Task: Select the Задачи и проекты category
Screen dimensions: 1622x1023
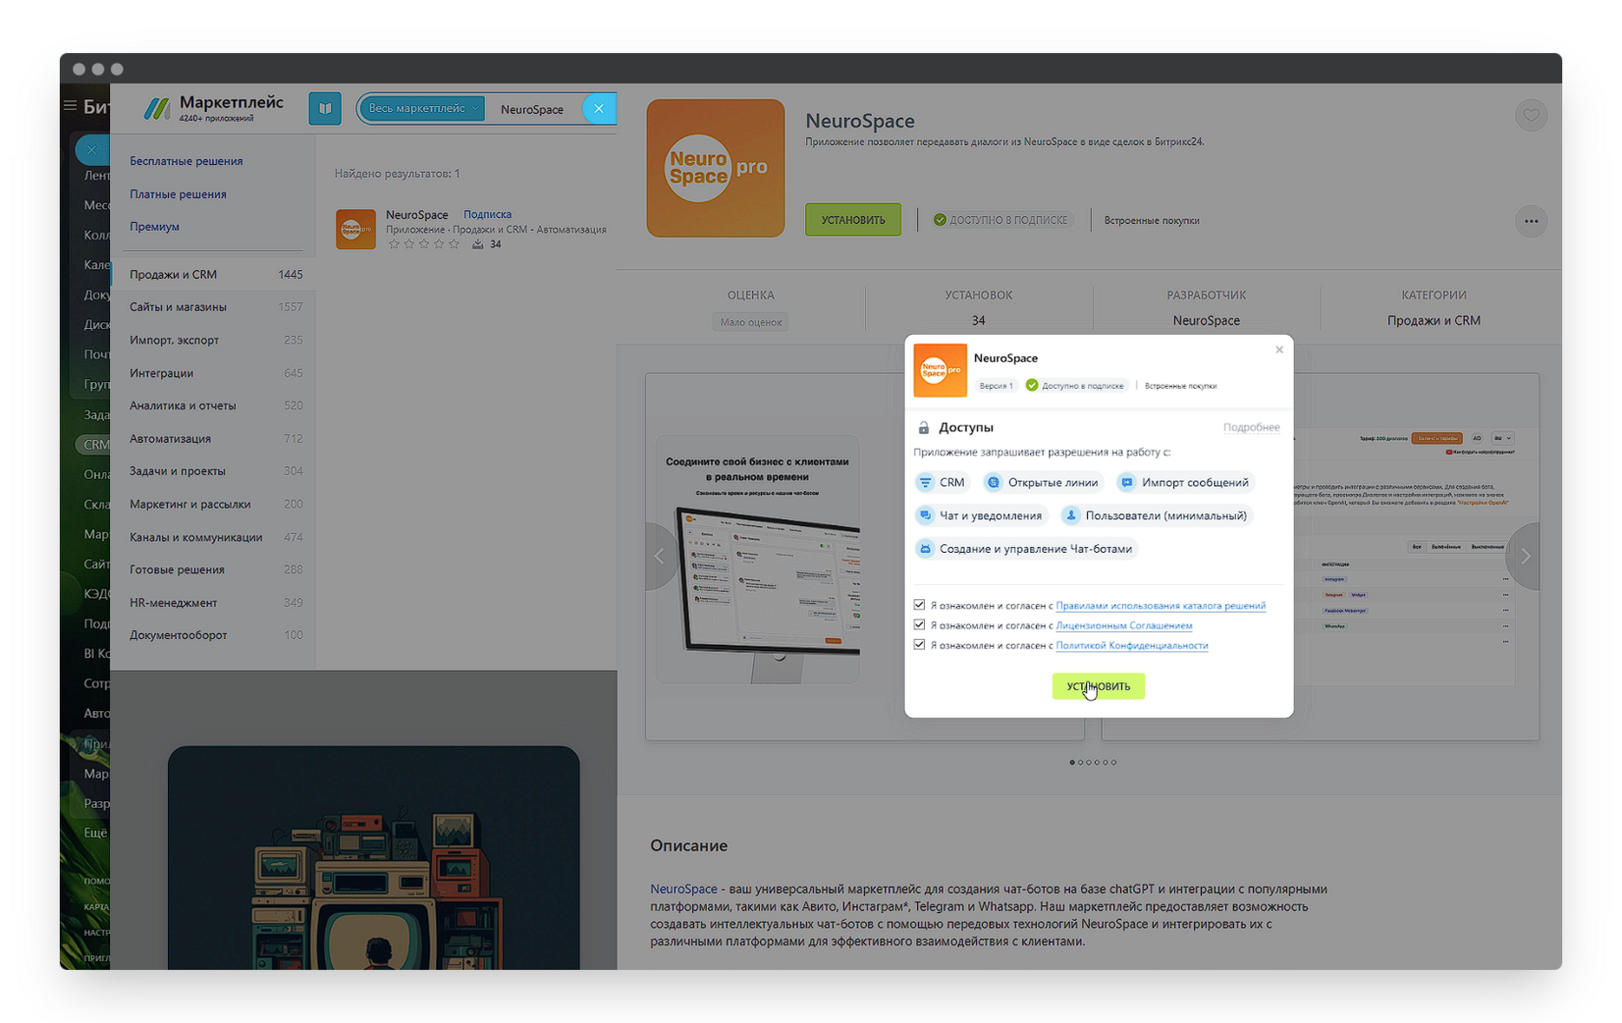Action: tap(213, 471)
